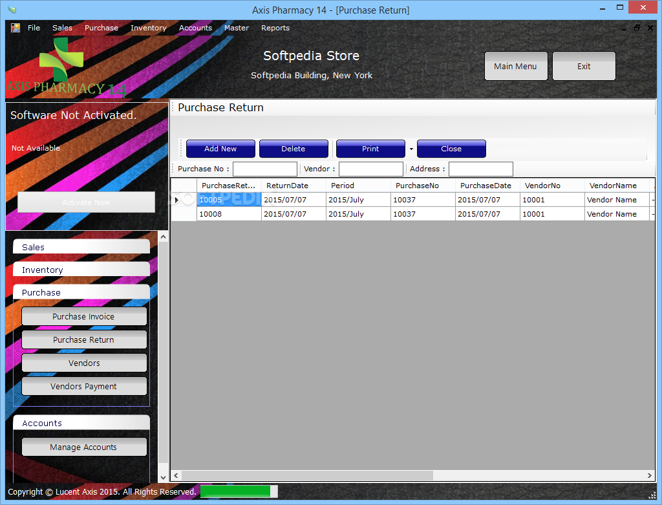Close the inner Purchase Return child window

pos(650,28)
